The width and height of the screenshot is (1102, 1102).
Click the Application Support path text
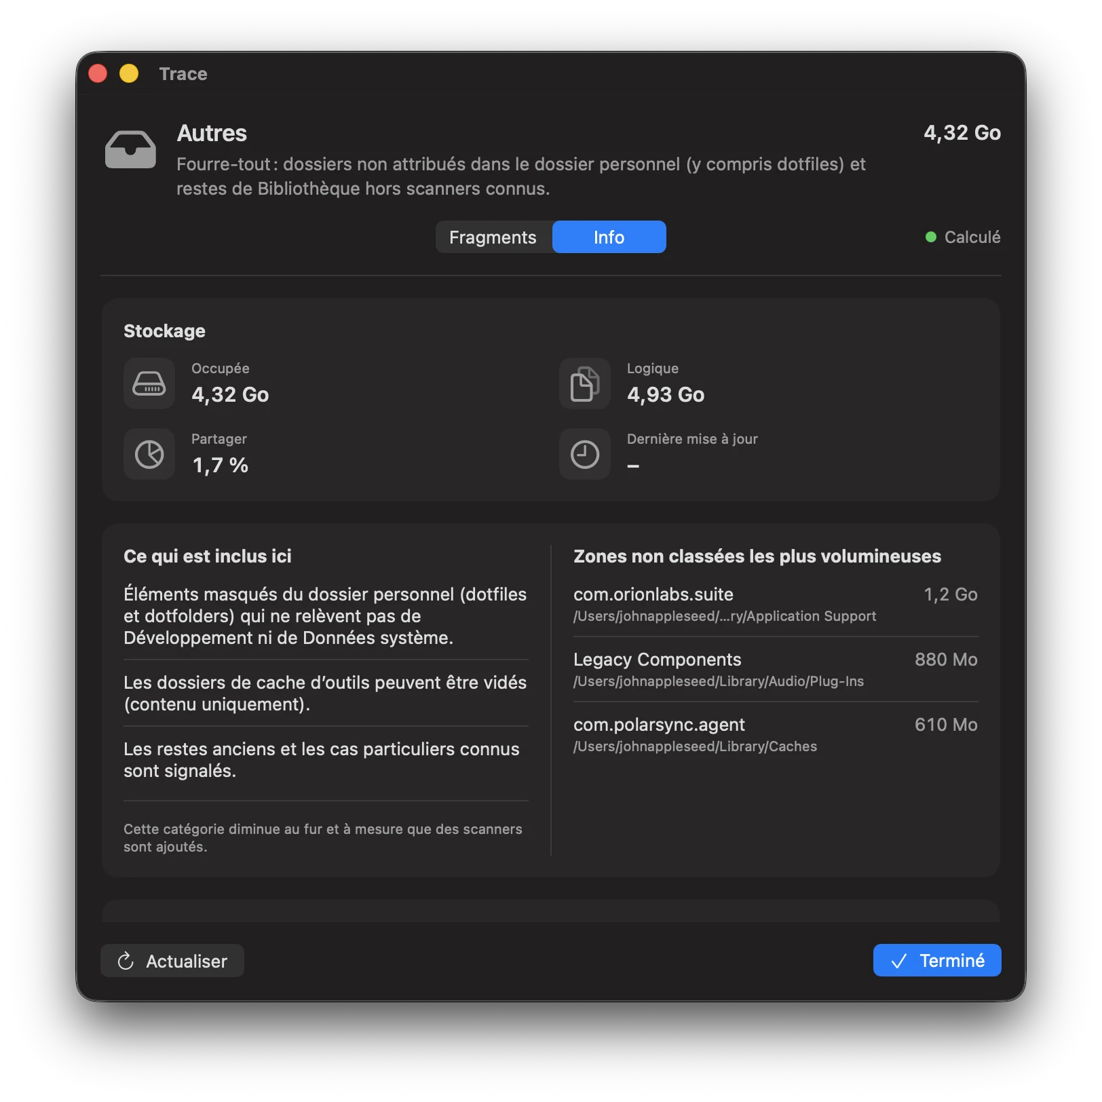point(725,616)
